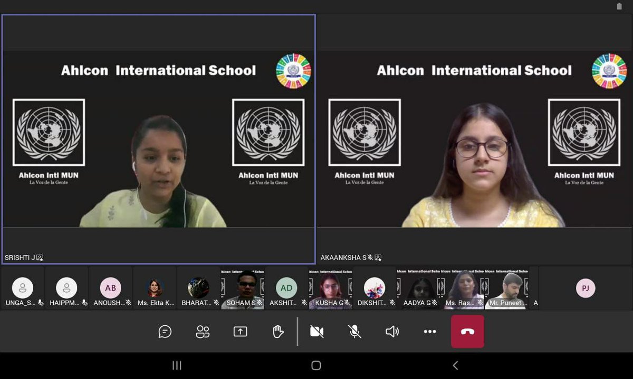Unmute the microphone
The width and height of the screenshot is (633, 379).
(x=354, y=332)
